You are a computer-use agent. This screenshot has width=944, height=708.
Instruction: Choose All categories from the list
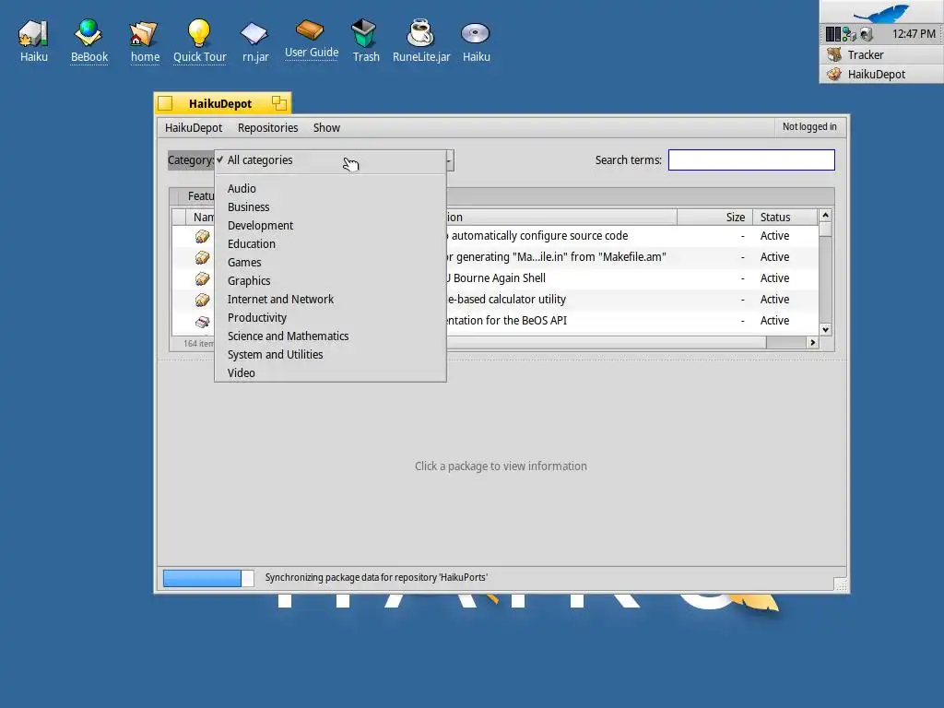coord(330,160)
